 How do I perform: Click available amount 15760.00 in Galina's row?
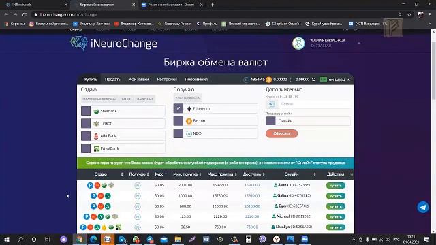[x=252, y=196]
